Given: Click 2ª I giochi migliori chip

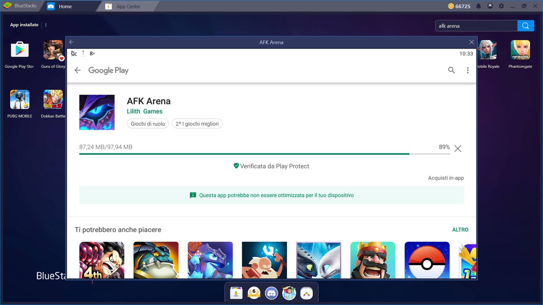Looking at the screenshot, I should [197, 124].
